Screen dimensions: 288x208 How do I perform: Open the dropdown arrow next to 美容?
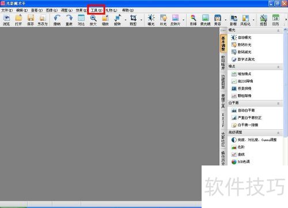[225, 20]
